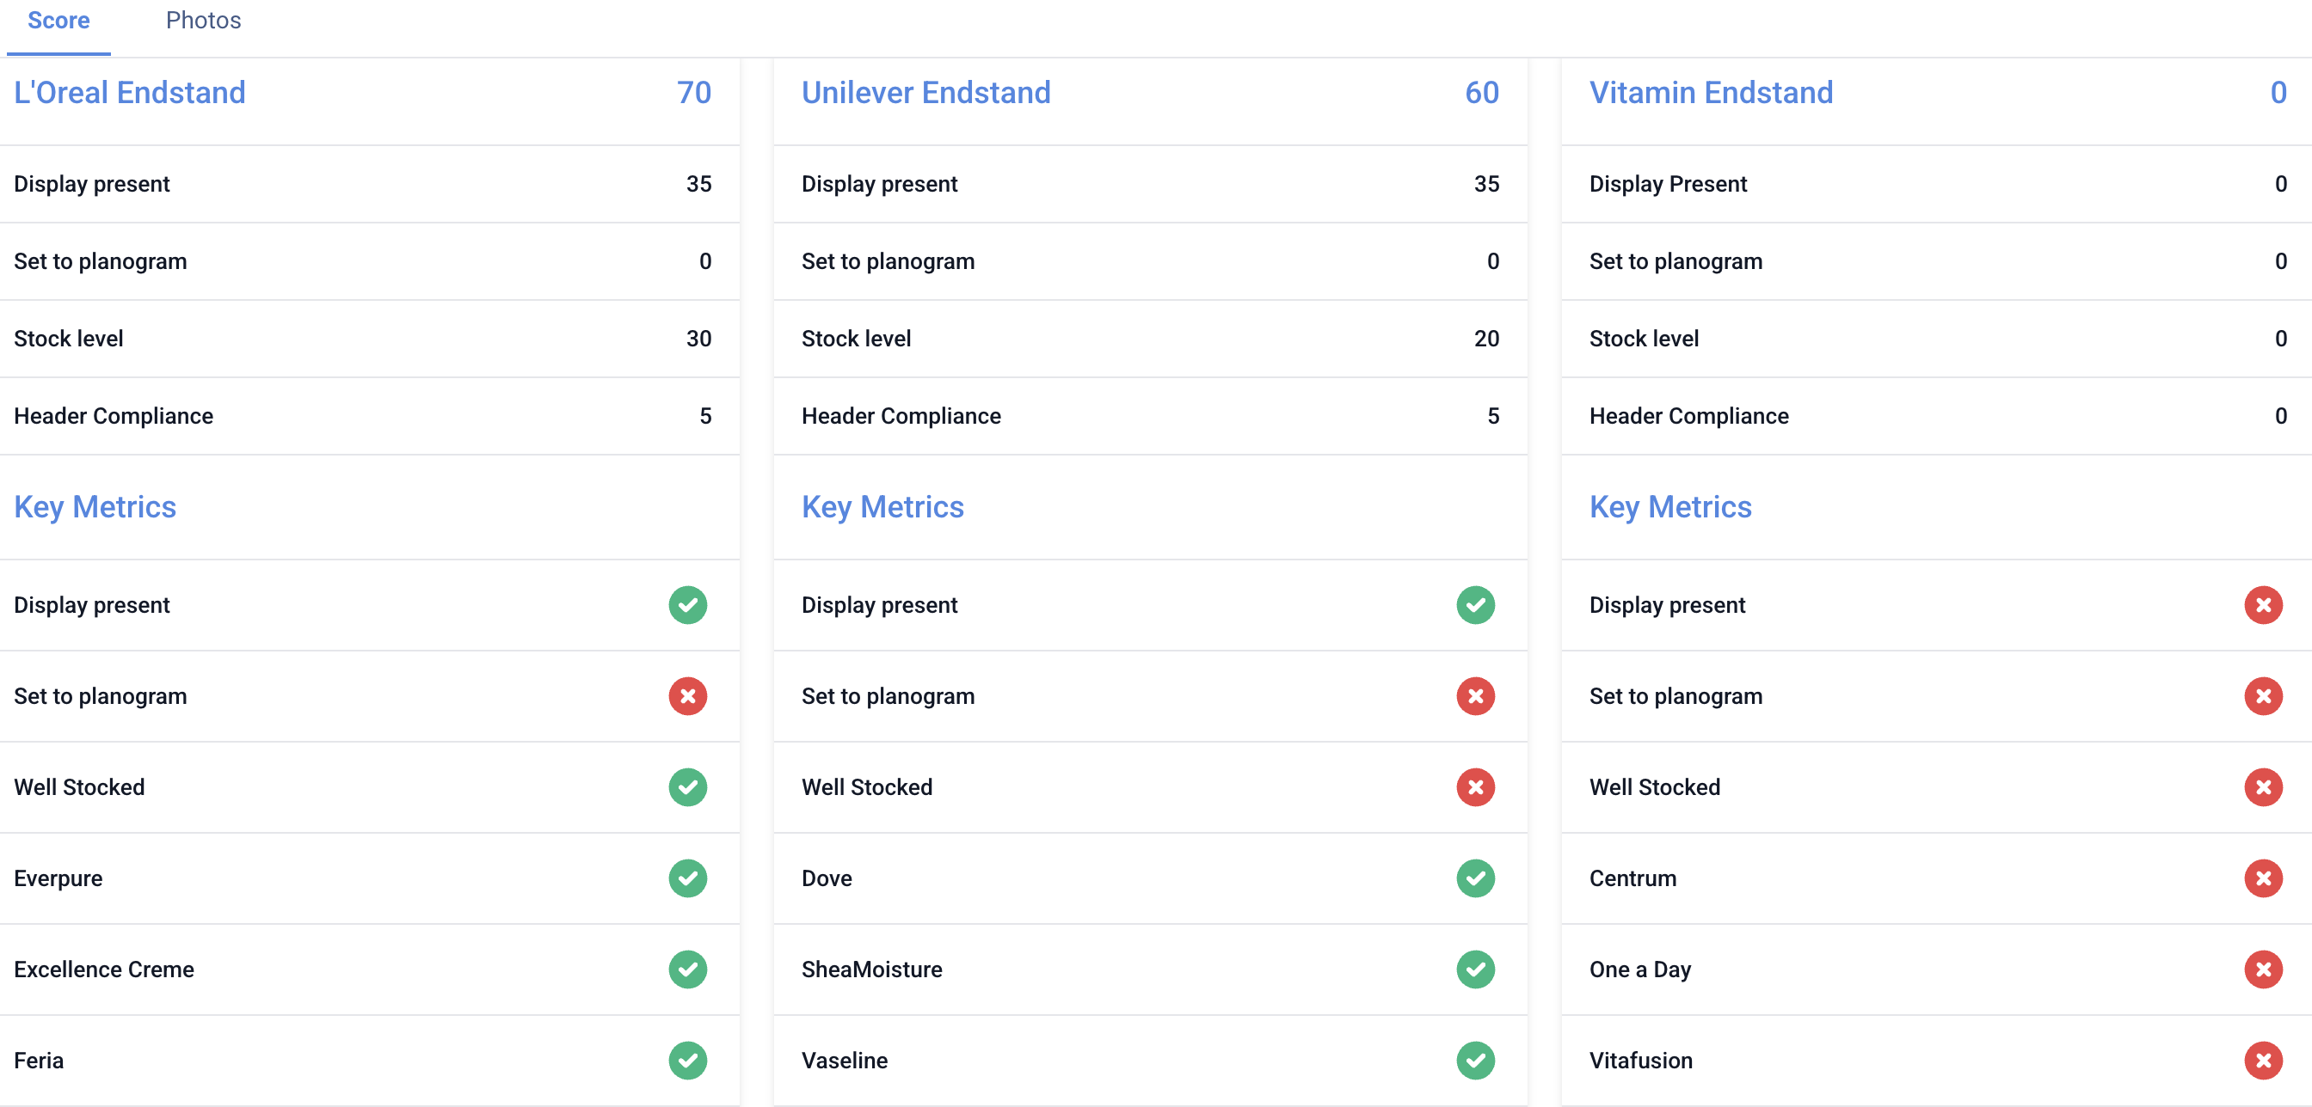Click red X for Unilever Well Stocked
This screenshot has width=2312, height=1107.
pyautogui.click(x=1474, y=786)
